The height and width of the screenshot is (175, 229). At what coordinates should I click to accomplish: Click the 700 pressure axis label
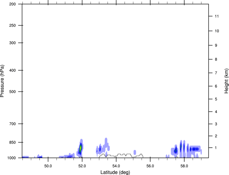(x=12, y=124)
